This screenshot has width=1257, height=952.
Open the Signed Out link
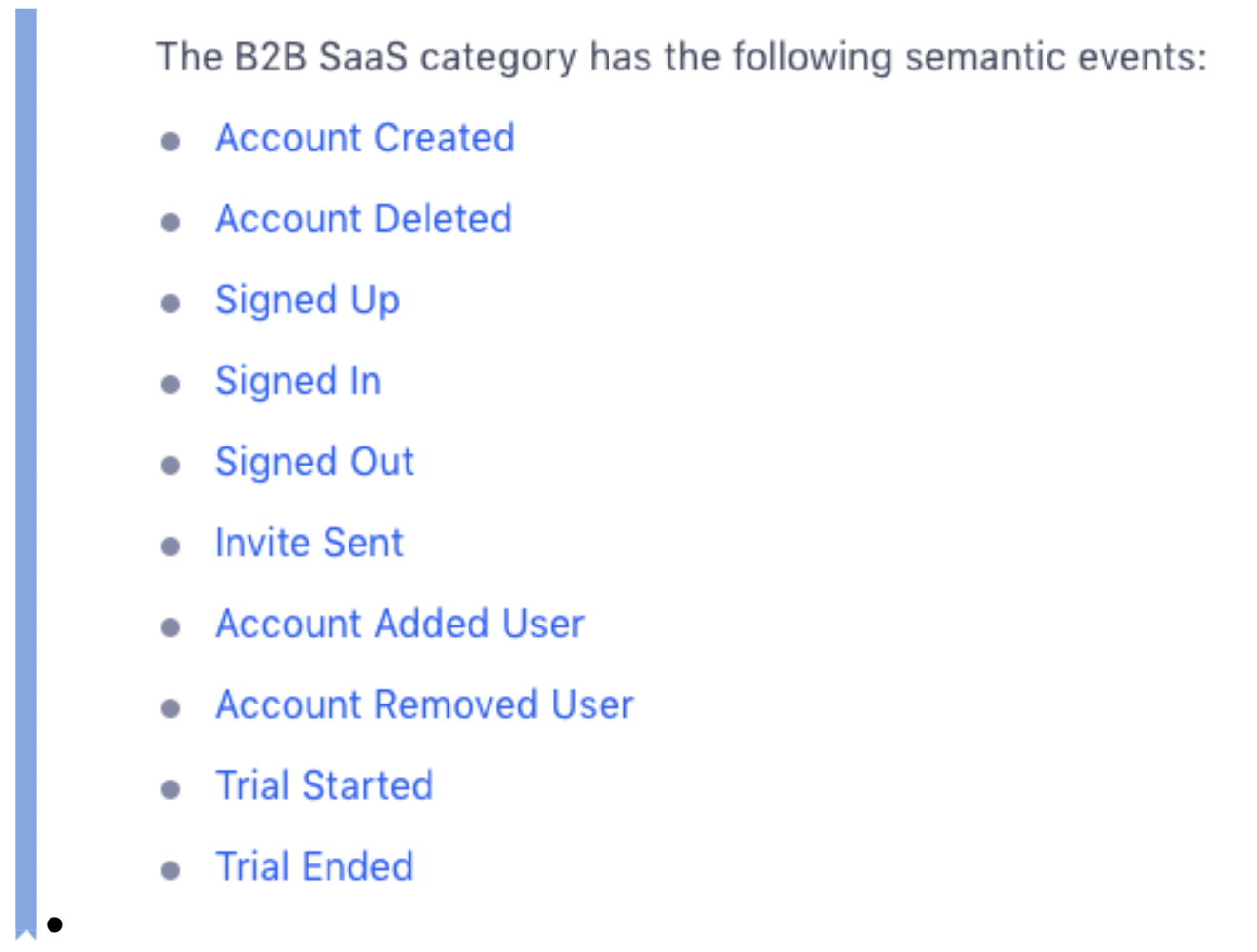pos(314,463)
